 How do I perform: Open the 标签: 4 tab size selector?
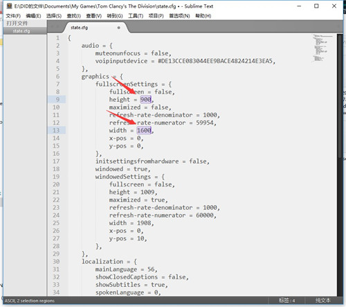click(286, 301)
